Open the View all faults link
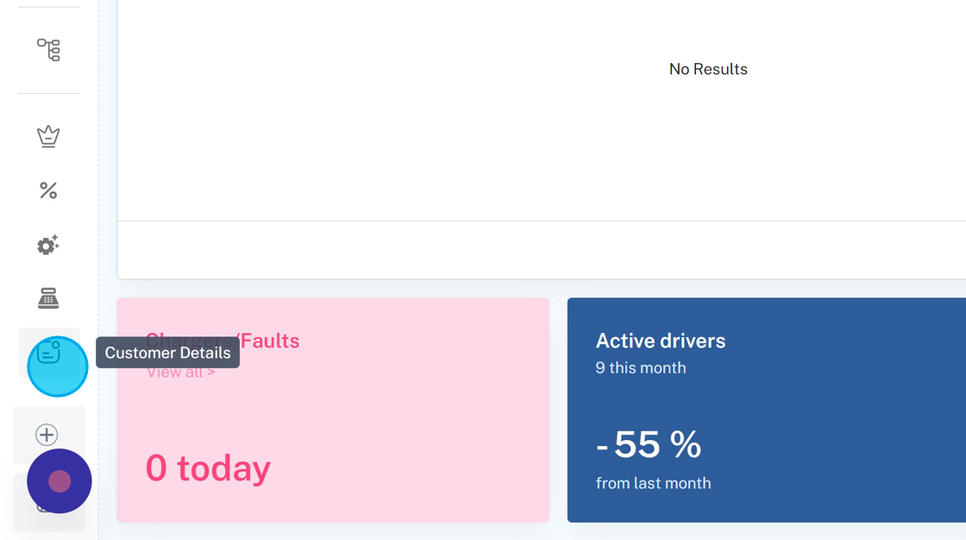The height and width of the screenshot is (540, 966). (x=180, y=373)
